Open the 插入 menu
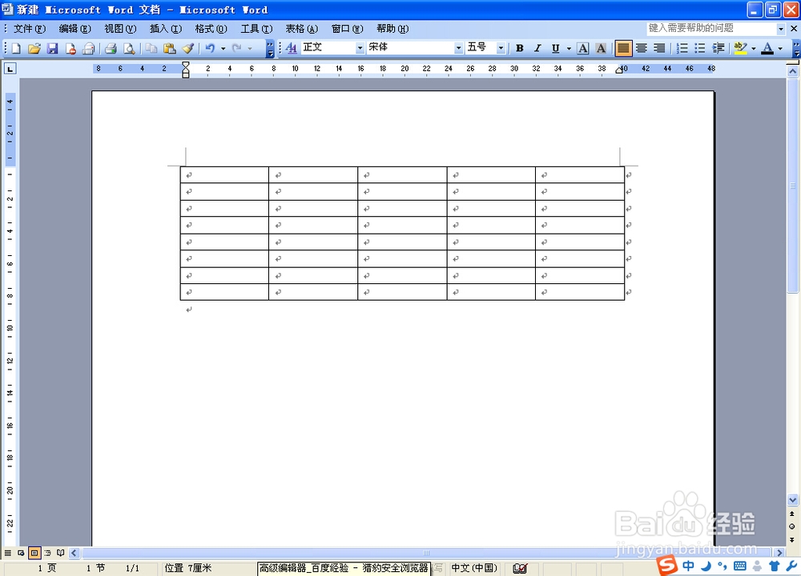This screenshot has width=801, height=576. click(166, 29)
